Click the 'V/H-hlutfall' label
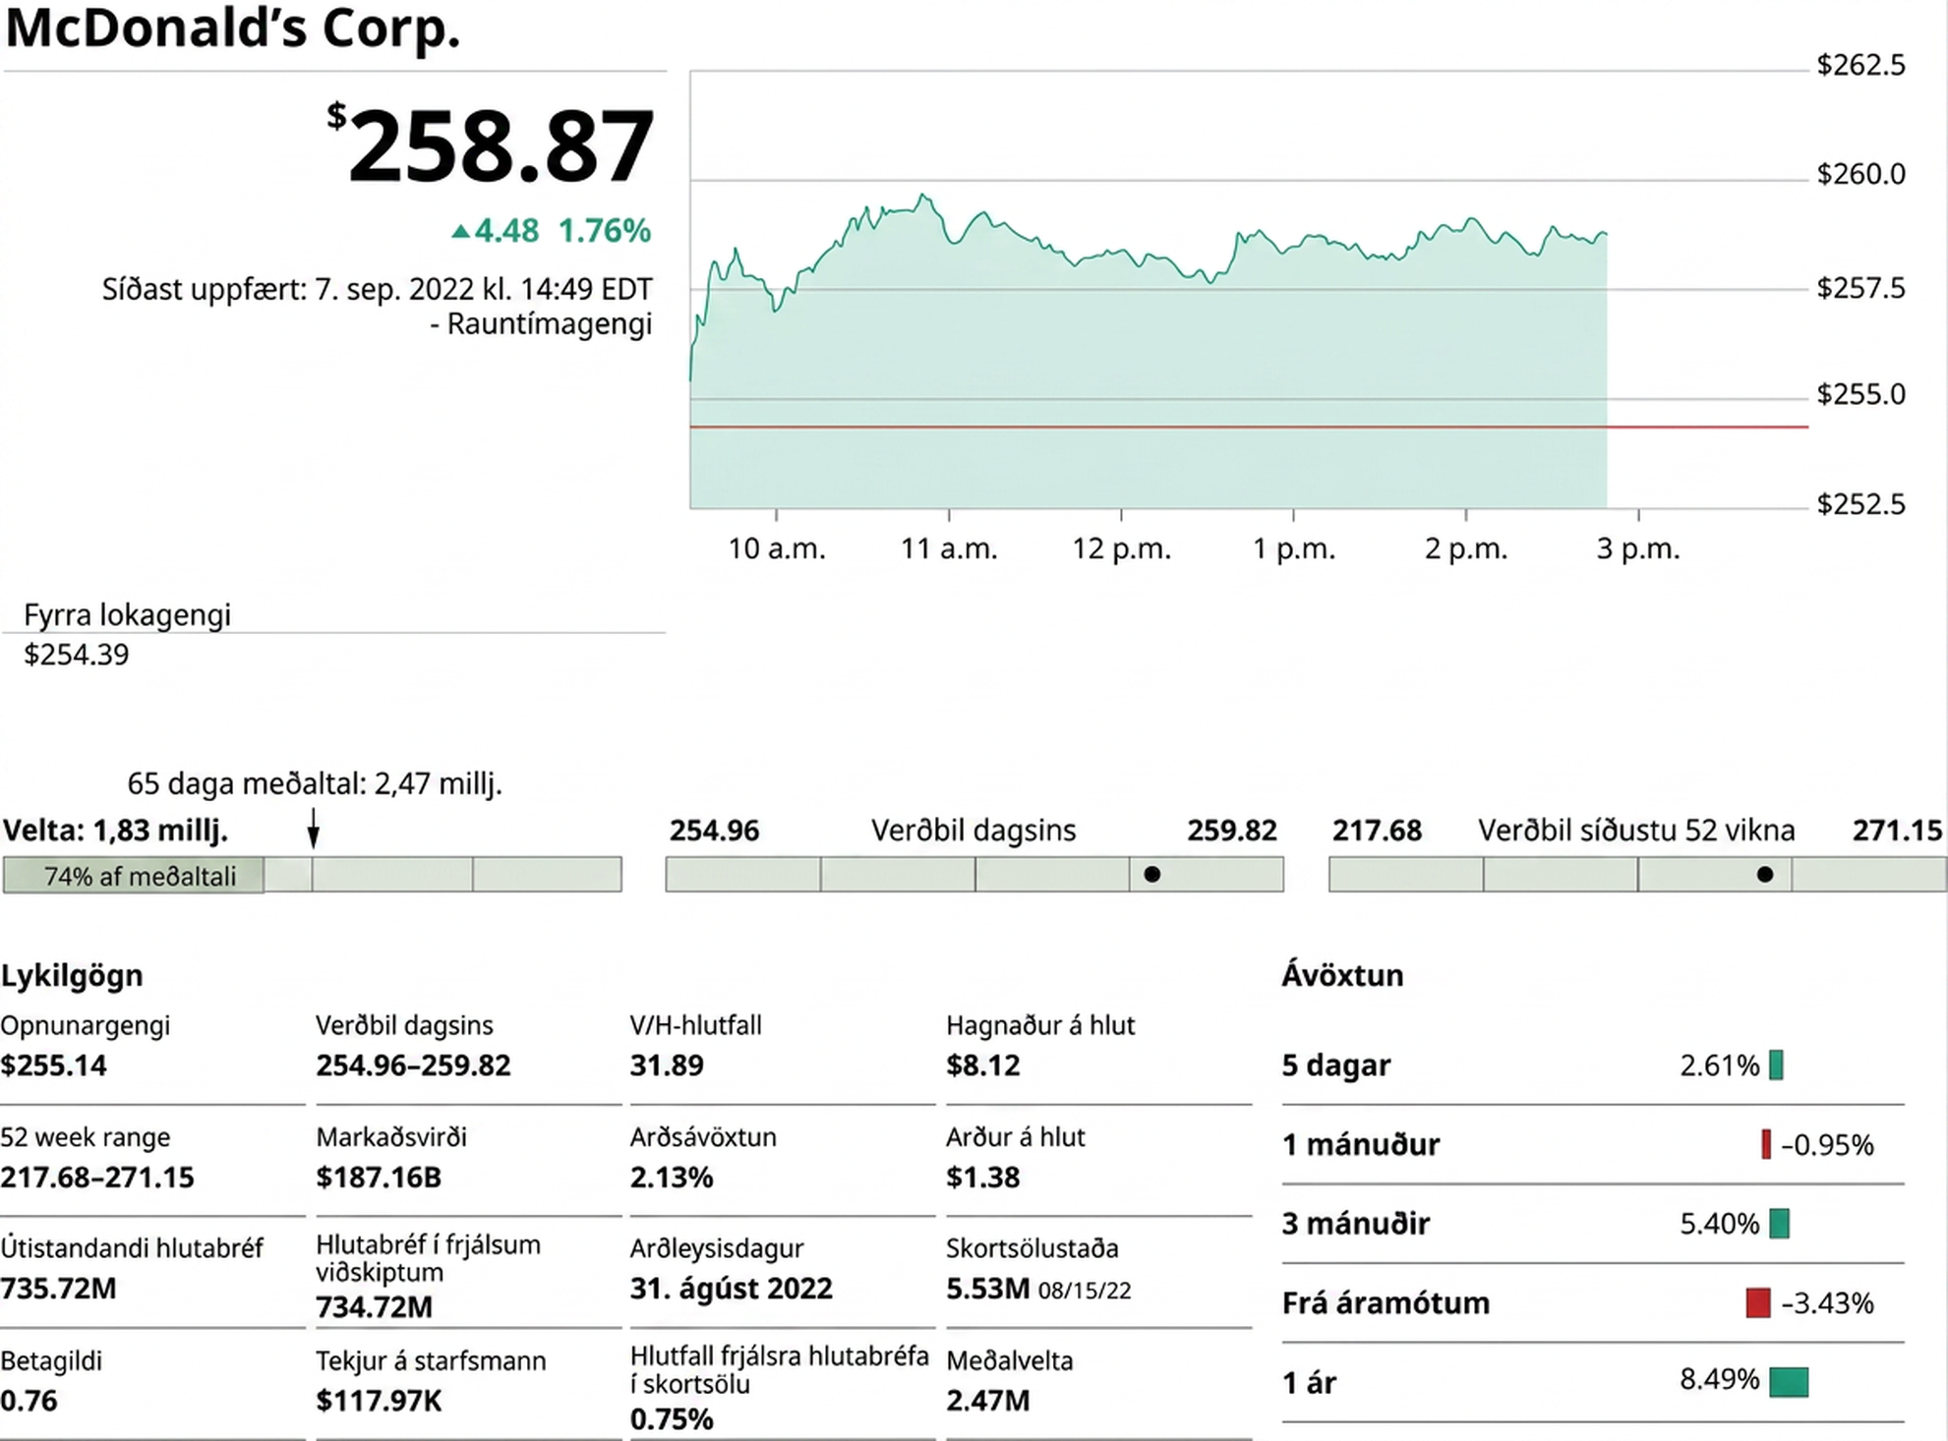Screen dimensions: 1948x1441 [696, 1025]
